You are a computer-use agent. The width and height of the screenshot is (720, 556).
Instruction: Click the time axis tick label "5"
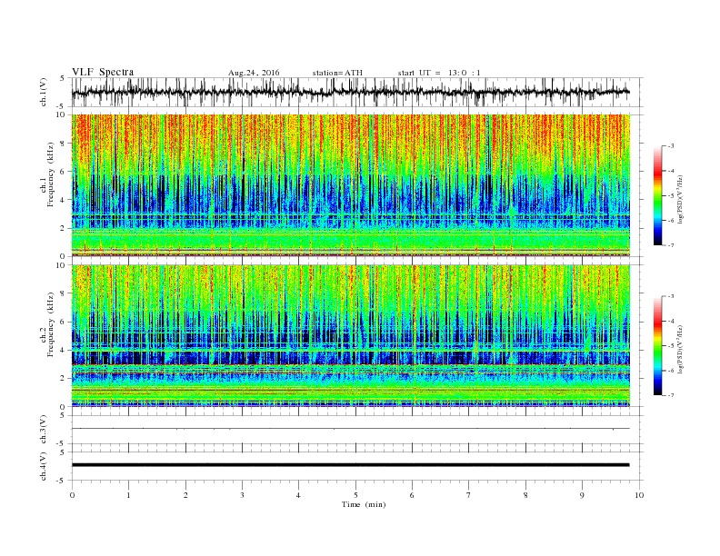click(355, 495)
